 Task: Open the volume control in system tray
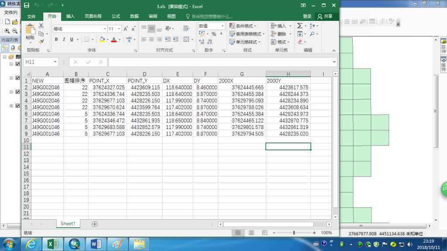410,244
